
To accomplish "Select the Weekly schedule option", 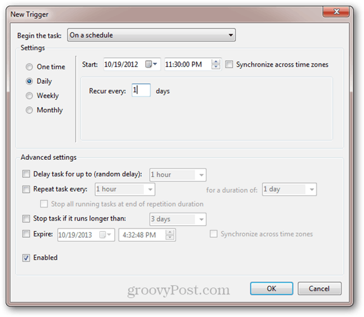I will click(x=29, y=96).
